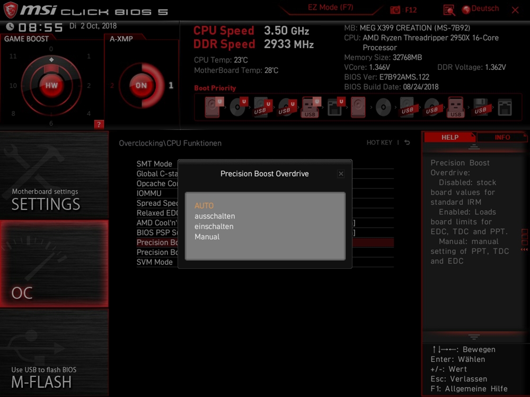Click the first UEFI USB hard disk boot icon
Screen dimensions: 530x397
click(263, 107)
